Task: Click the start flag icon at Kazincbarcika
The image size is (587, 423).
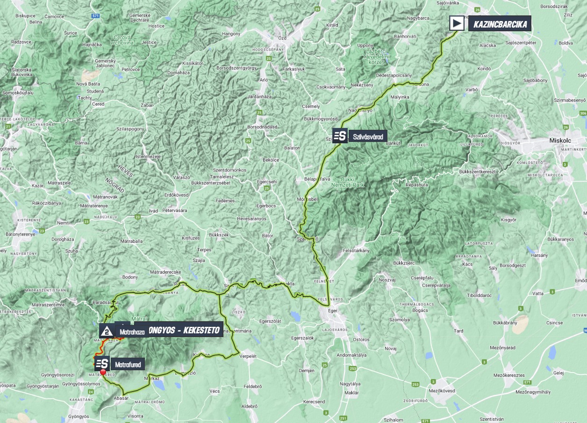Action: pos(457,23)
